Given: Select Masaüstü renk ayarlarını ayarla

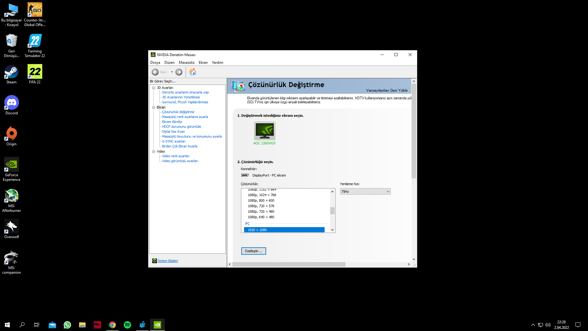Looking at the screenshot, I should pyautogui.click(x=185, y=117).
